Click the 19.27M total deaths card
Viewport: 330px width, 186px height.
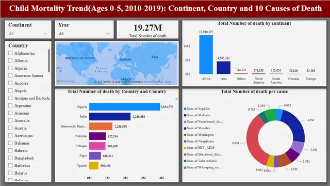[147, 29]
